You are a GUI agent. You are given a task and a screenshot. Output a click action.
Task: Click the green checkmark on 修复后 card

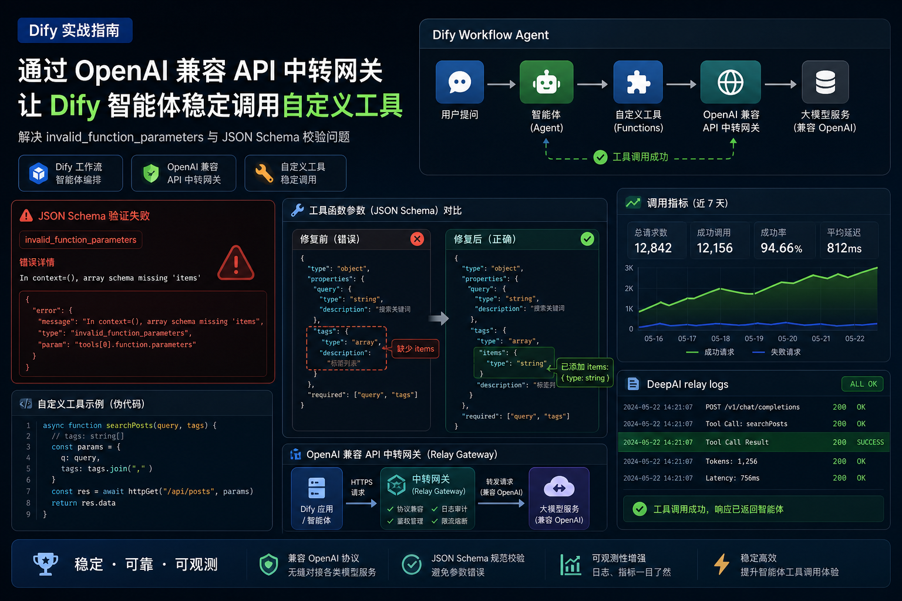pos(587,239)
